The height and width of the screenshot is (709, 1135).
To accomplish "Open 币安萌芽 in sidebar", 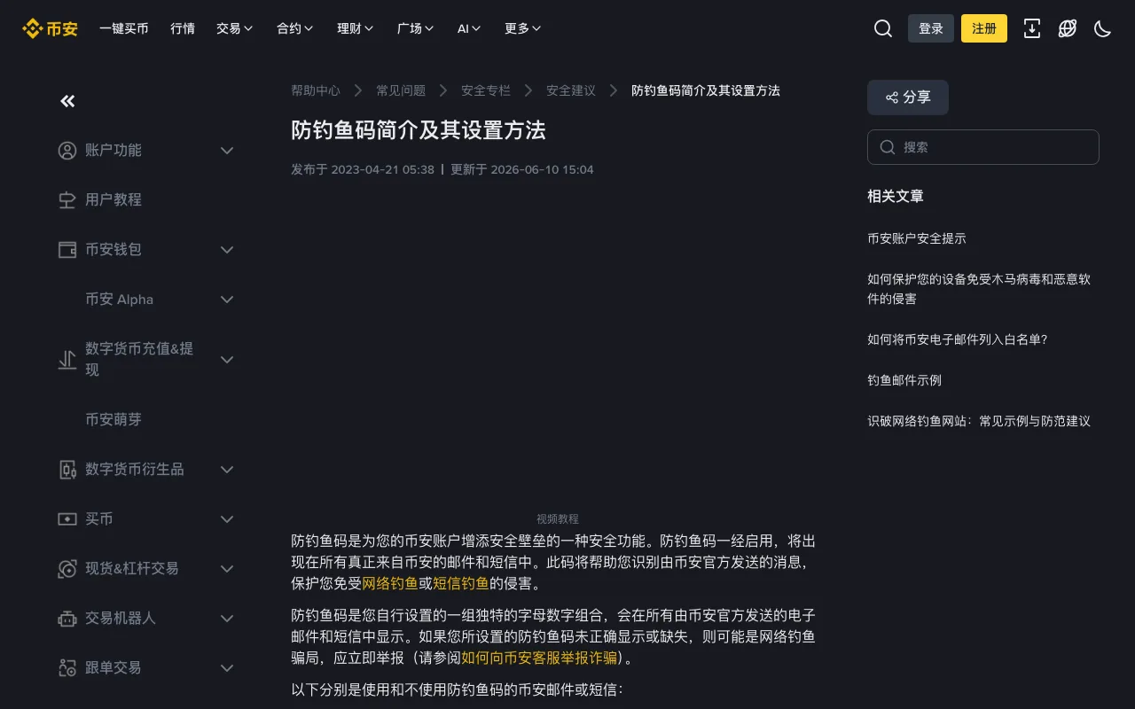I will (113, 420).
